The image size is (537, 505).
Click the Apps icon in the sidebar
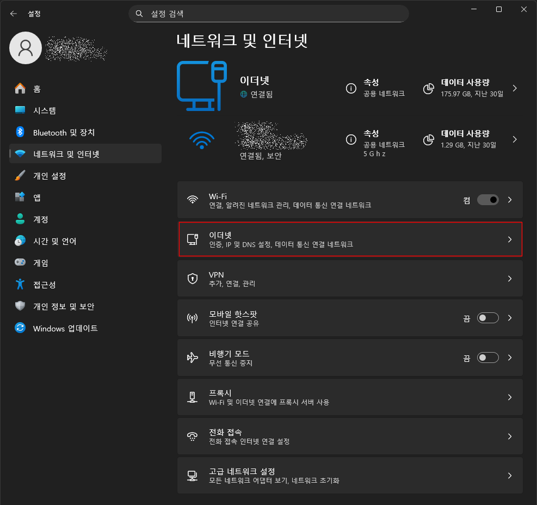coord(20,197)
